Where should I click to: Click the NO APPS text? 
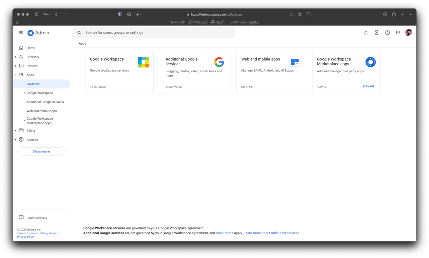[x=247, y=87]
